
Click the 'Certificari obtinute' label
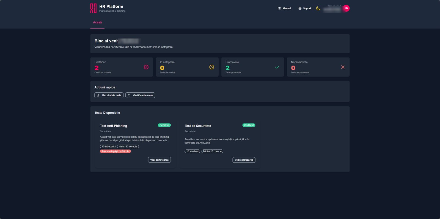pos(103,73)
